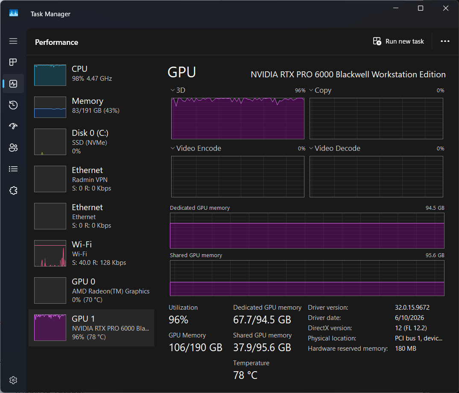Click the 94.5 GB dedicated memory max label
The image size is (459, 393).
[x=435, y=208]
